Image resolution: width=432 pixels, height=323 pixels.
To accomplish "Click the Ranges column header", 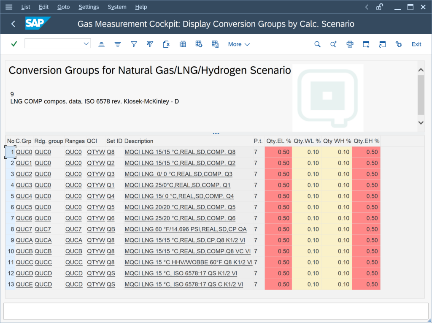I will (x=75, y=141).
